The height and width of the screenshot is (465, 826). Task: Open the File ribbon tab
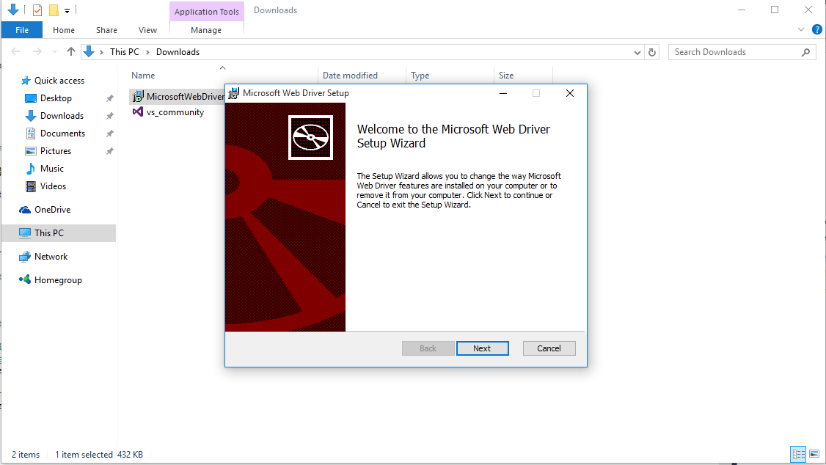(21, 30)
